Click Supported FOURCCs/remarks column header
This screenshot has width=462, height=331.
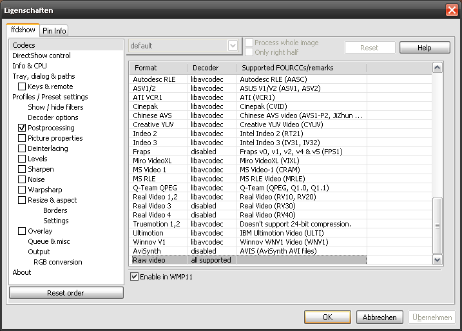pyautogui.click(x=301, y=68)
